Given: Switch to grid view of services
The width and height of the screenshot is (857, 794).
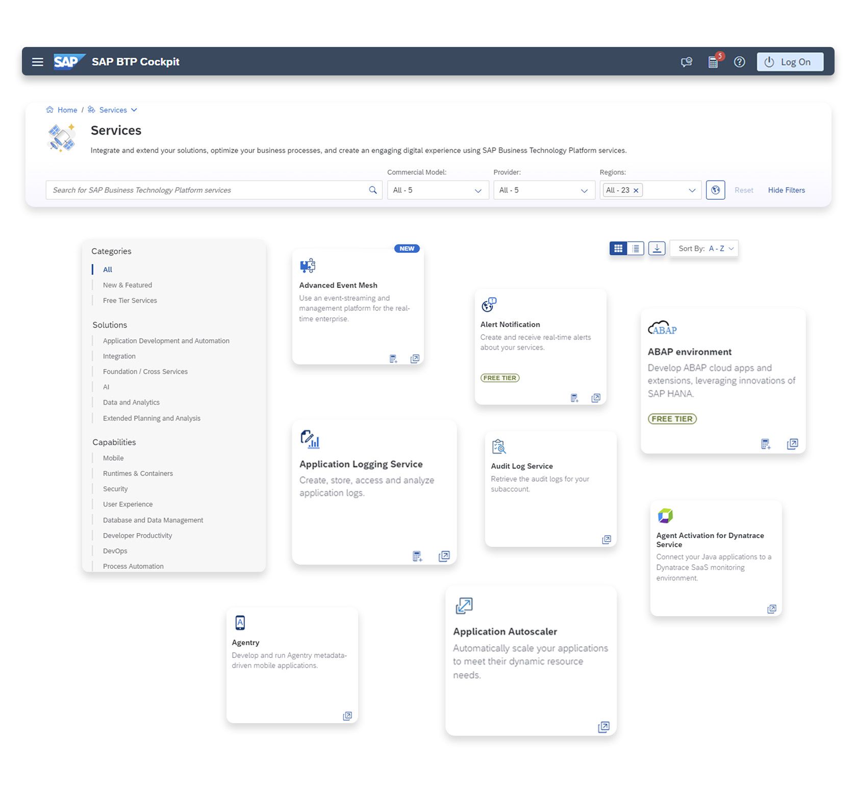Looking at the screenshot, I should click(x=618, y=248).
